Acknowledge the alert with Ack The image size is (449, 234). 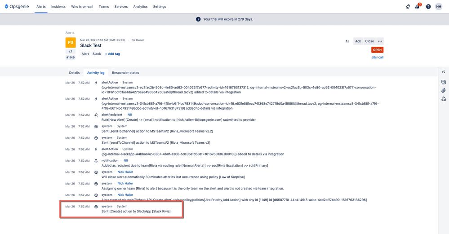tap(358, 41)
